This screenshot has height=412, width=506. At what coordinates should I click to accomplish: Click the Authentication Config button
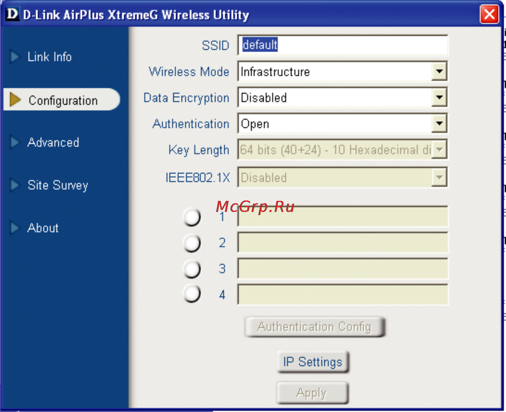315,327
